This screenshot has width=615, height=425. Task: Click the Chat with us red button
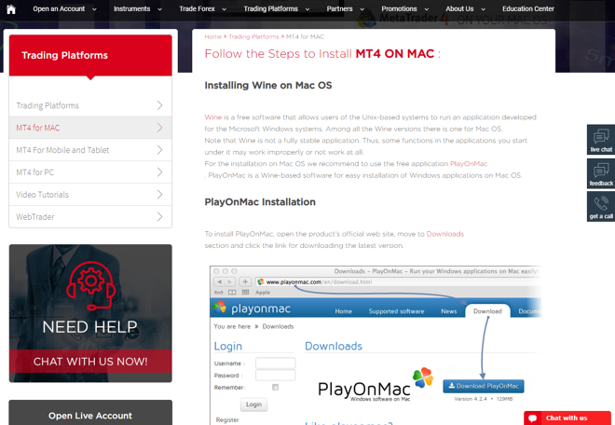pyautogui.click(x=567, y=418)
